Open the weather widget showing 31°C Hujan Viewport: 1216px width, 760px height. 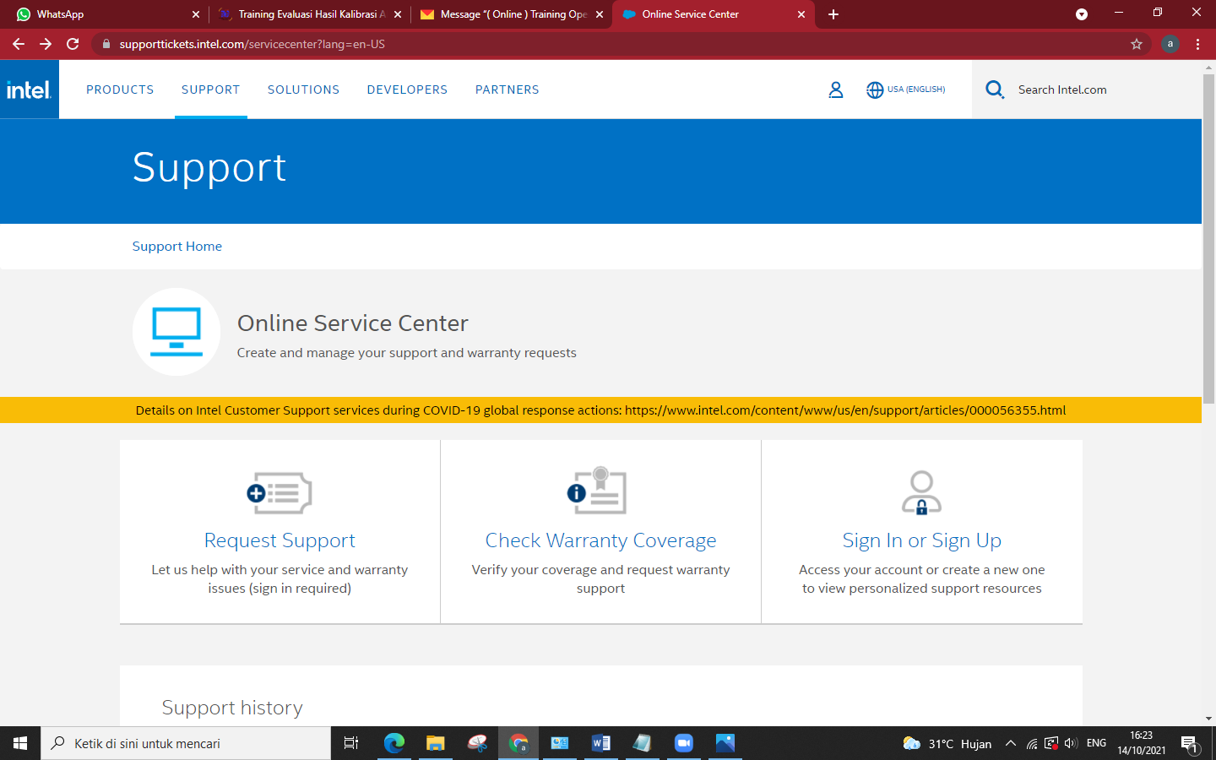(x=947, y=743)
